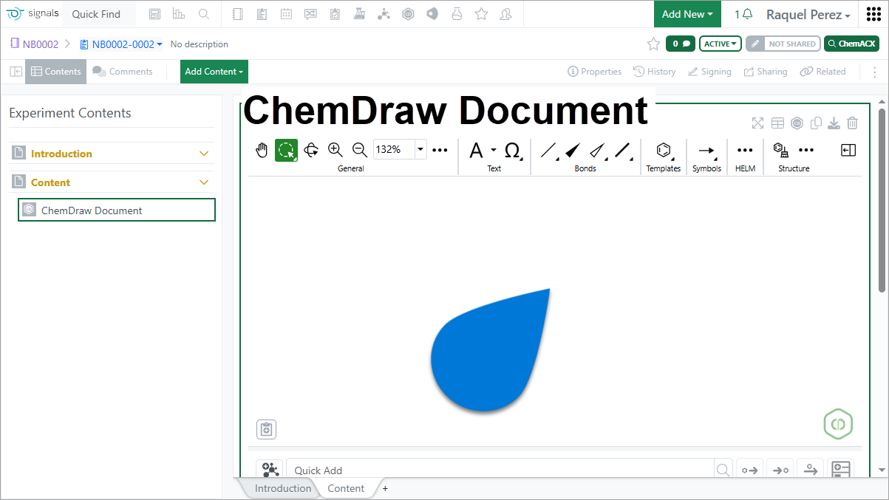Select the arrow Symbols tool
Viewport: 889px width, 500px height.
point(706,150)
